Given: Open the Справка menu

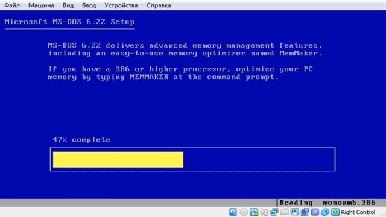Looking at the screenshot, I should [159, 5].
